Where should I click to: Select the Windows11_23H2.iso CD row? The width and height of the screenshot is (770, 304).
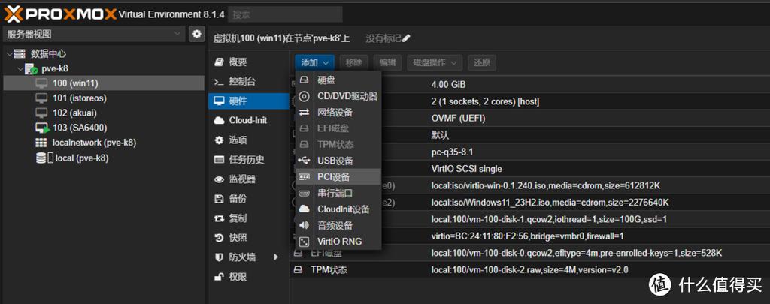tap(530, 203)
